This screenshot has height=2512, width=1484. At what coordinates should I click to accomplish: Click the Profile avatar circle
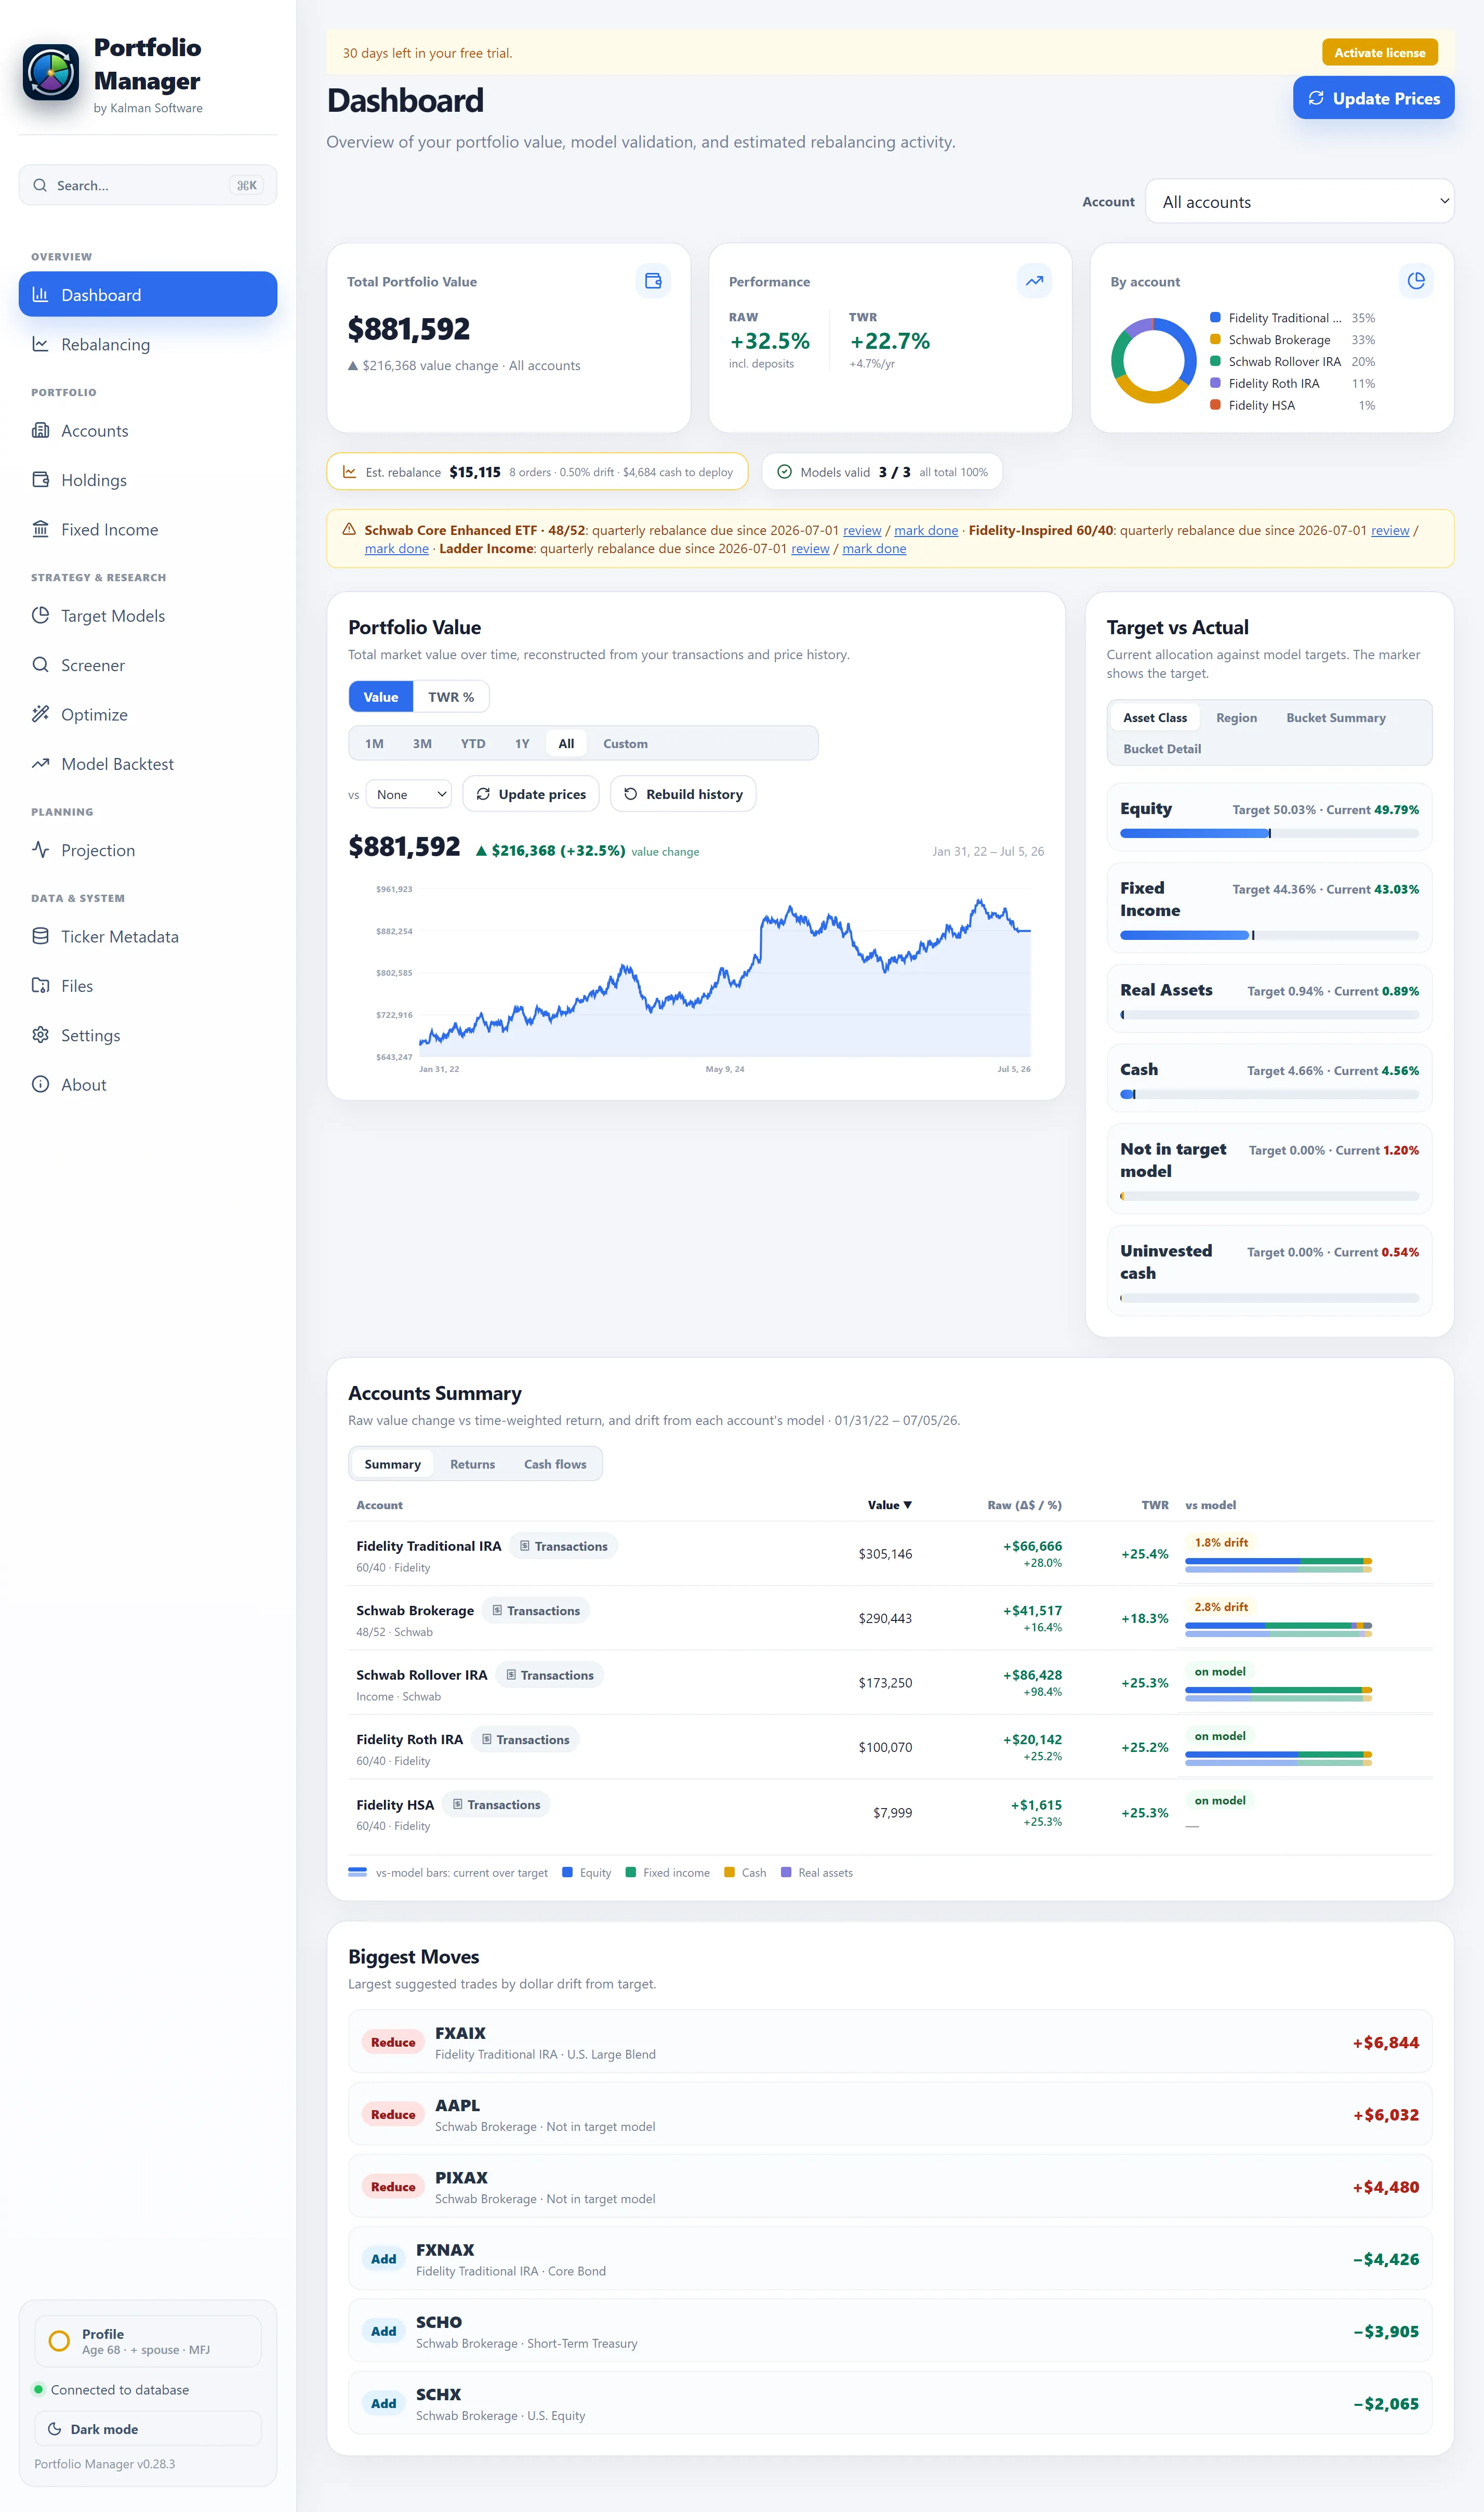coord(59,2341)
